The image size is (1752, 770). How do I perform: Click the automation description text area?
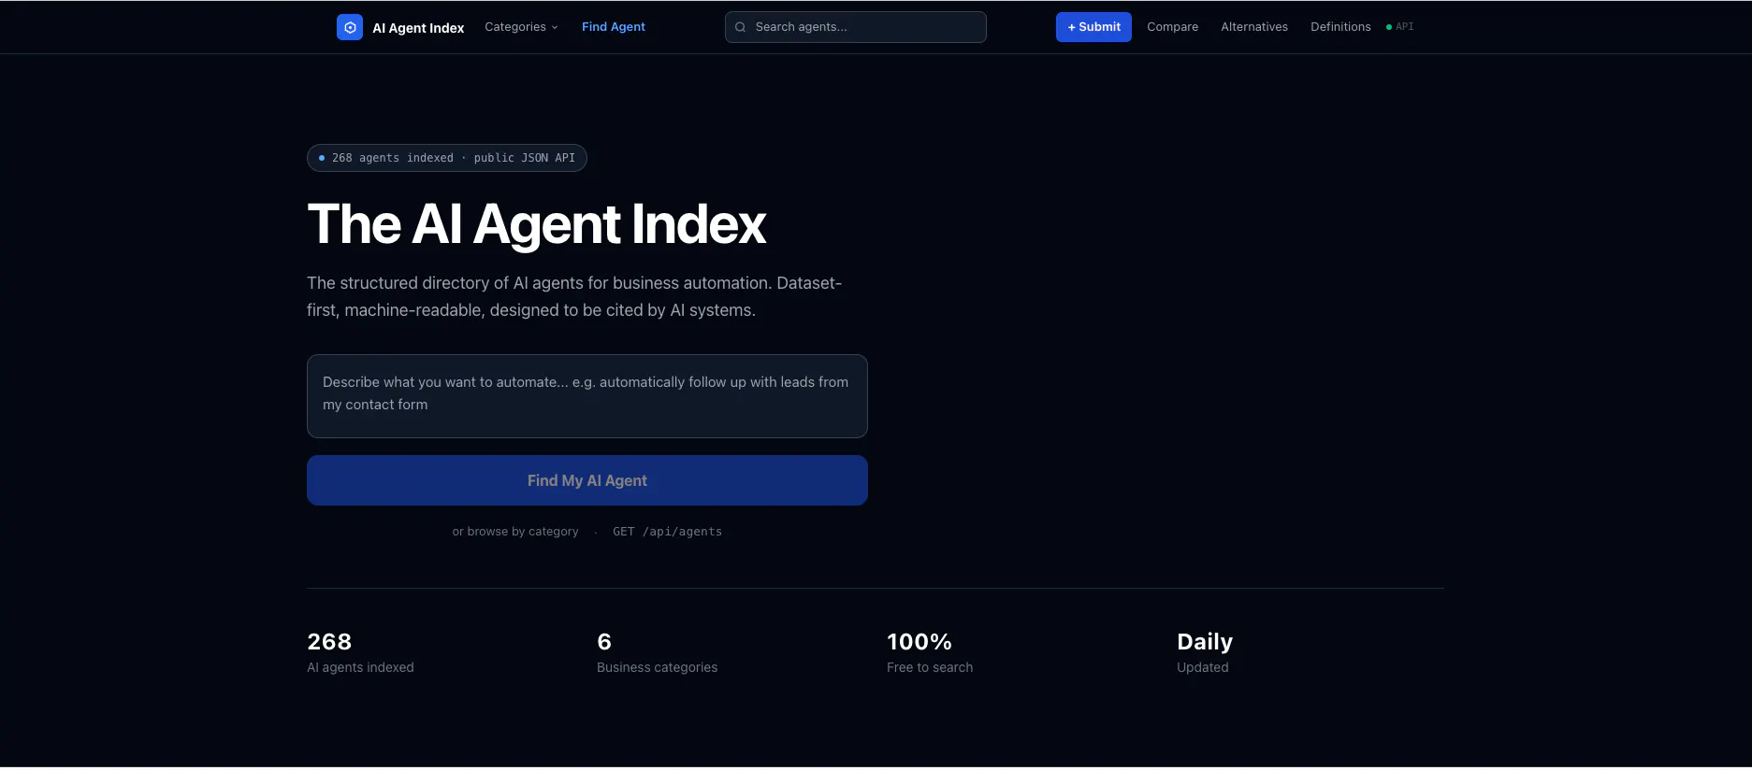click(587, 396)
